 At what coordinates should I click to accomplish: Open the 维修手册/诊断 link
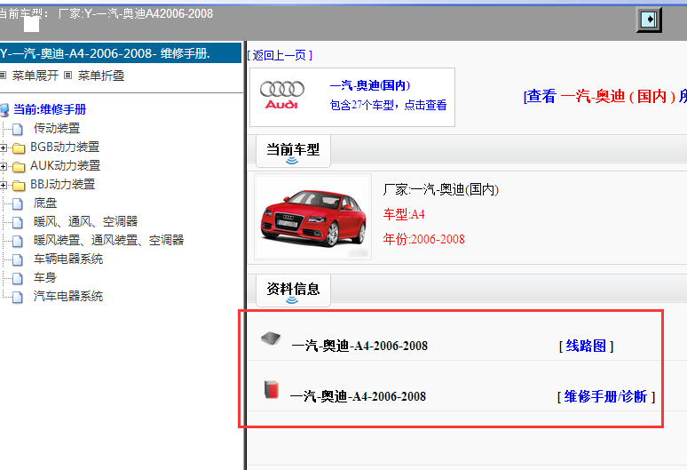(x=605, y=397)
